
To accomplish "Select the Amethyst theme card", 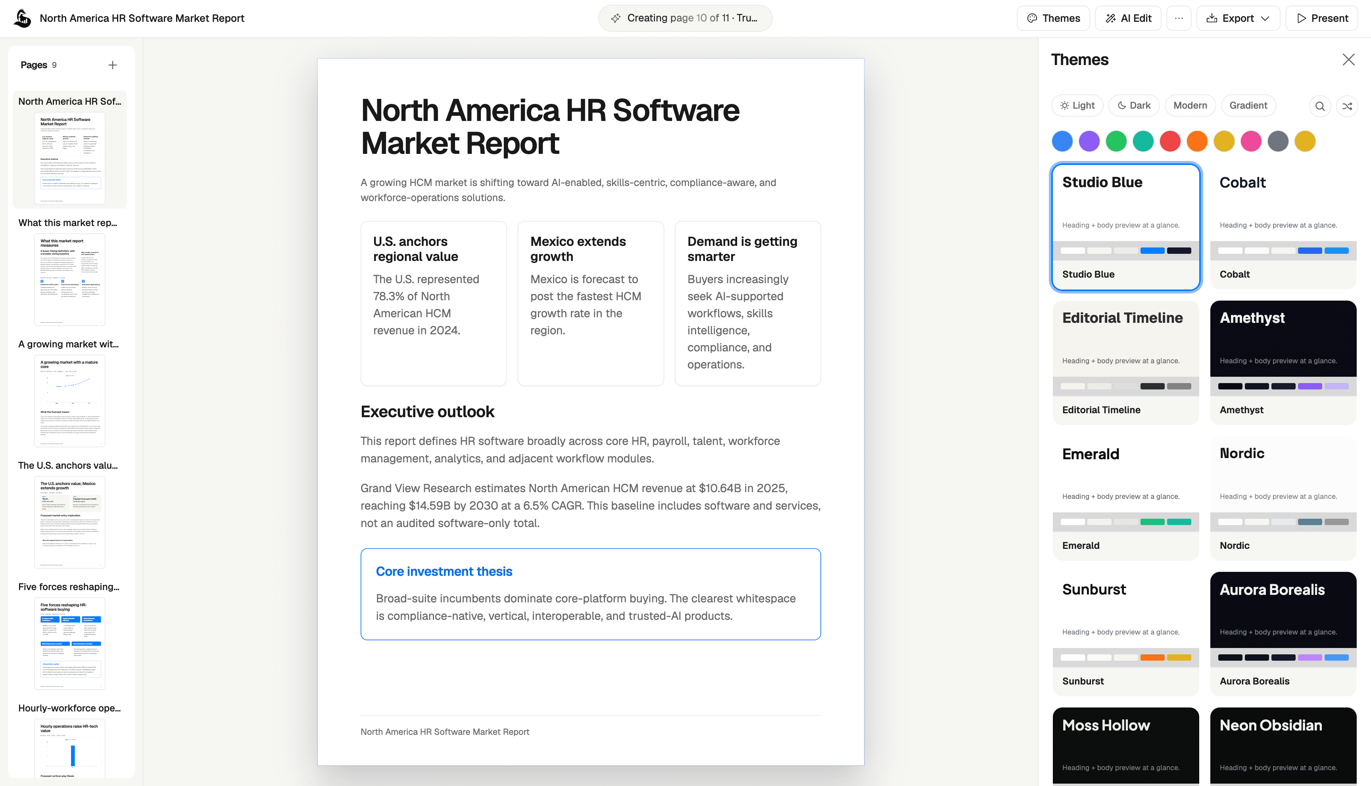I will click(1283, 362).
